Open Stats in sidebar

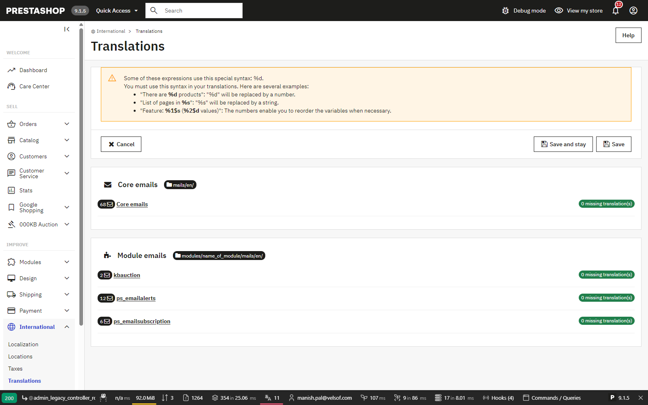pyautogui.click(x=26, y=190)
